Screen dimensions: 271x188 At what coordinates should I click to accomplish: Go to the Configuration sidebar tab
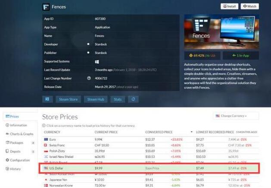(x=19, y=160)
